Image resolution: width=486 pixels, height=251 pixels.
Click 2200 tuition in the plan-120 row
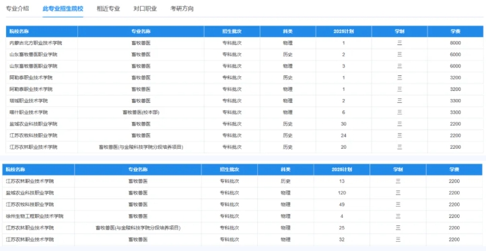(x=454, y=192)
